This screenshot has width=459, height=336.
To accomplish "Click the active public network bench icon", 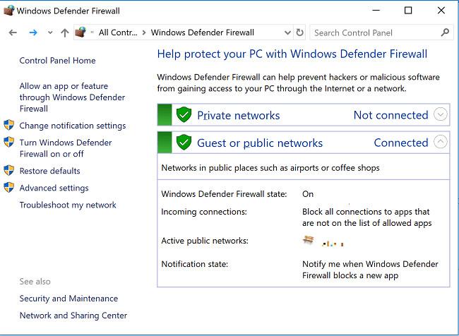I will point(308,240).
